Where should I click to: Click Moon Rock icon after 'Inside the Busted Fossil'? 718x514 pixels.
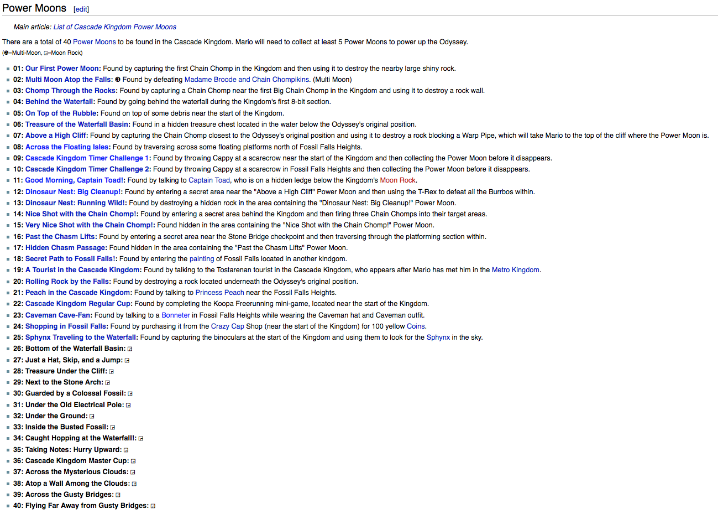pyautogui.click(x=113, y=428)
